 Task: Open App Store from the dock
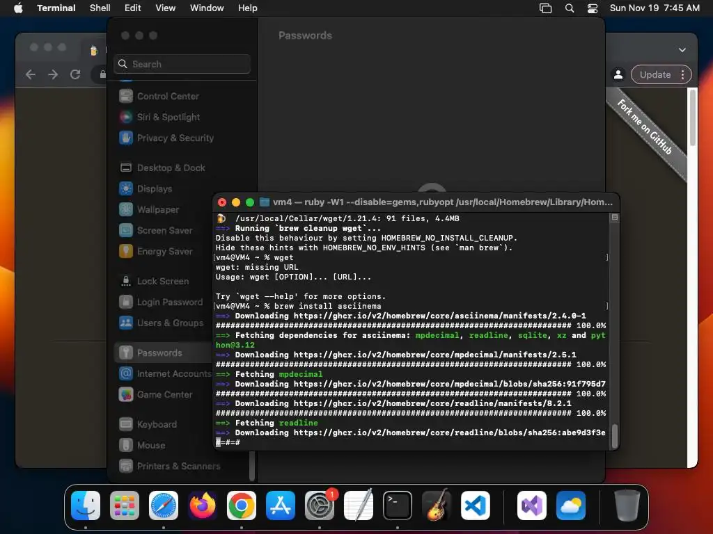[281, 505]
